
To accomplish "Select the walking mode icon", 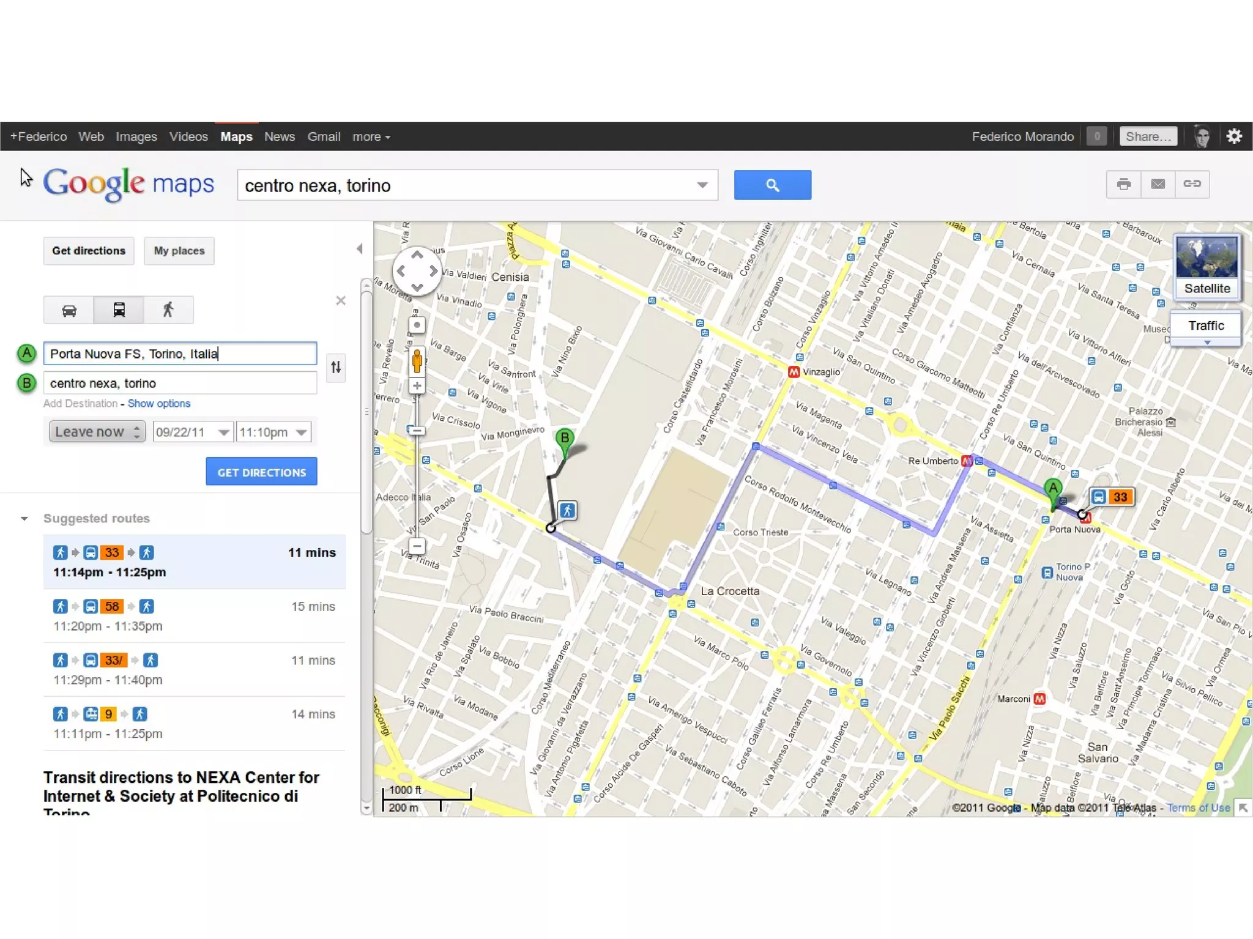I will click(x=168, y=310).
